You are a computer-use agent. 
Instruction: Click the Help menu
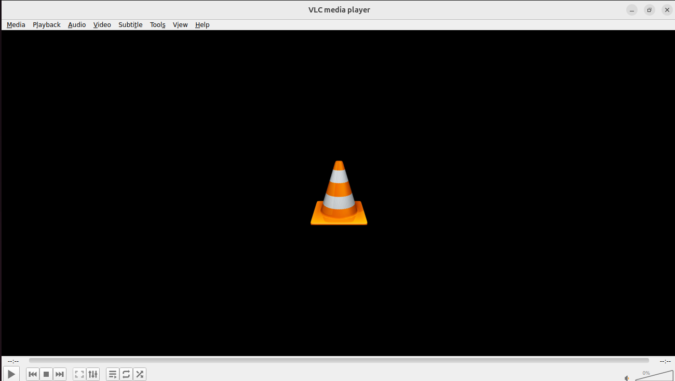click(203, 24)
